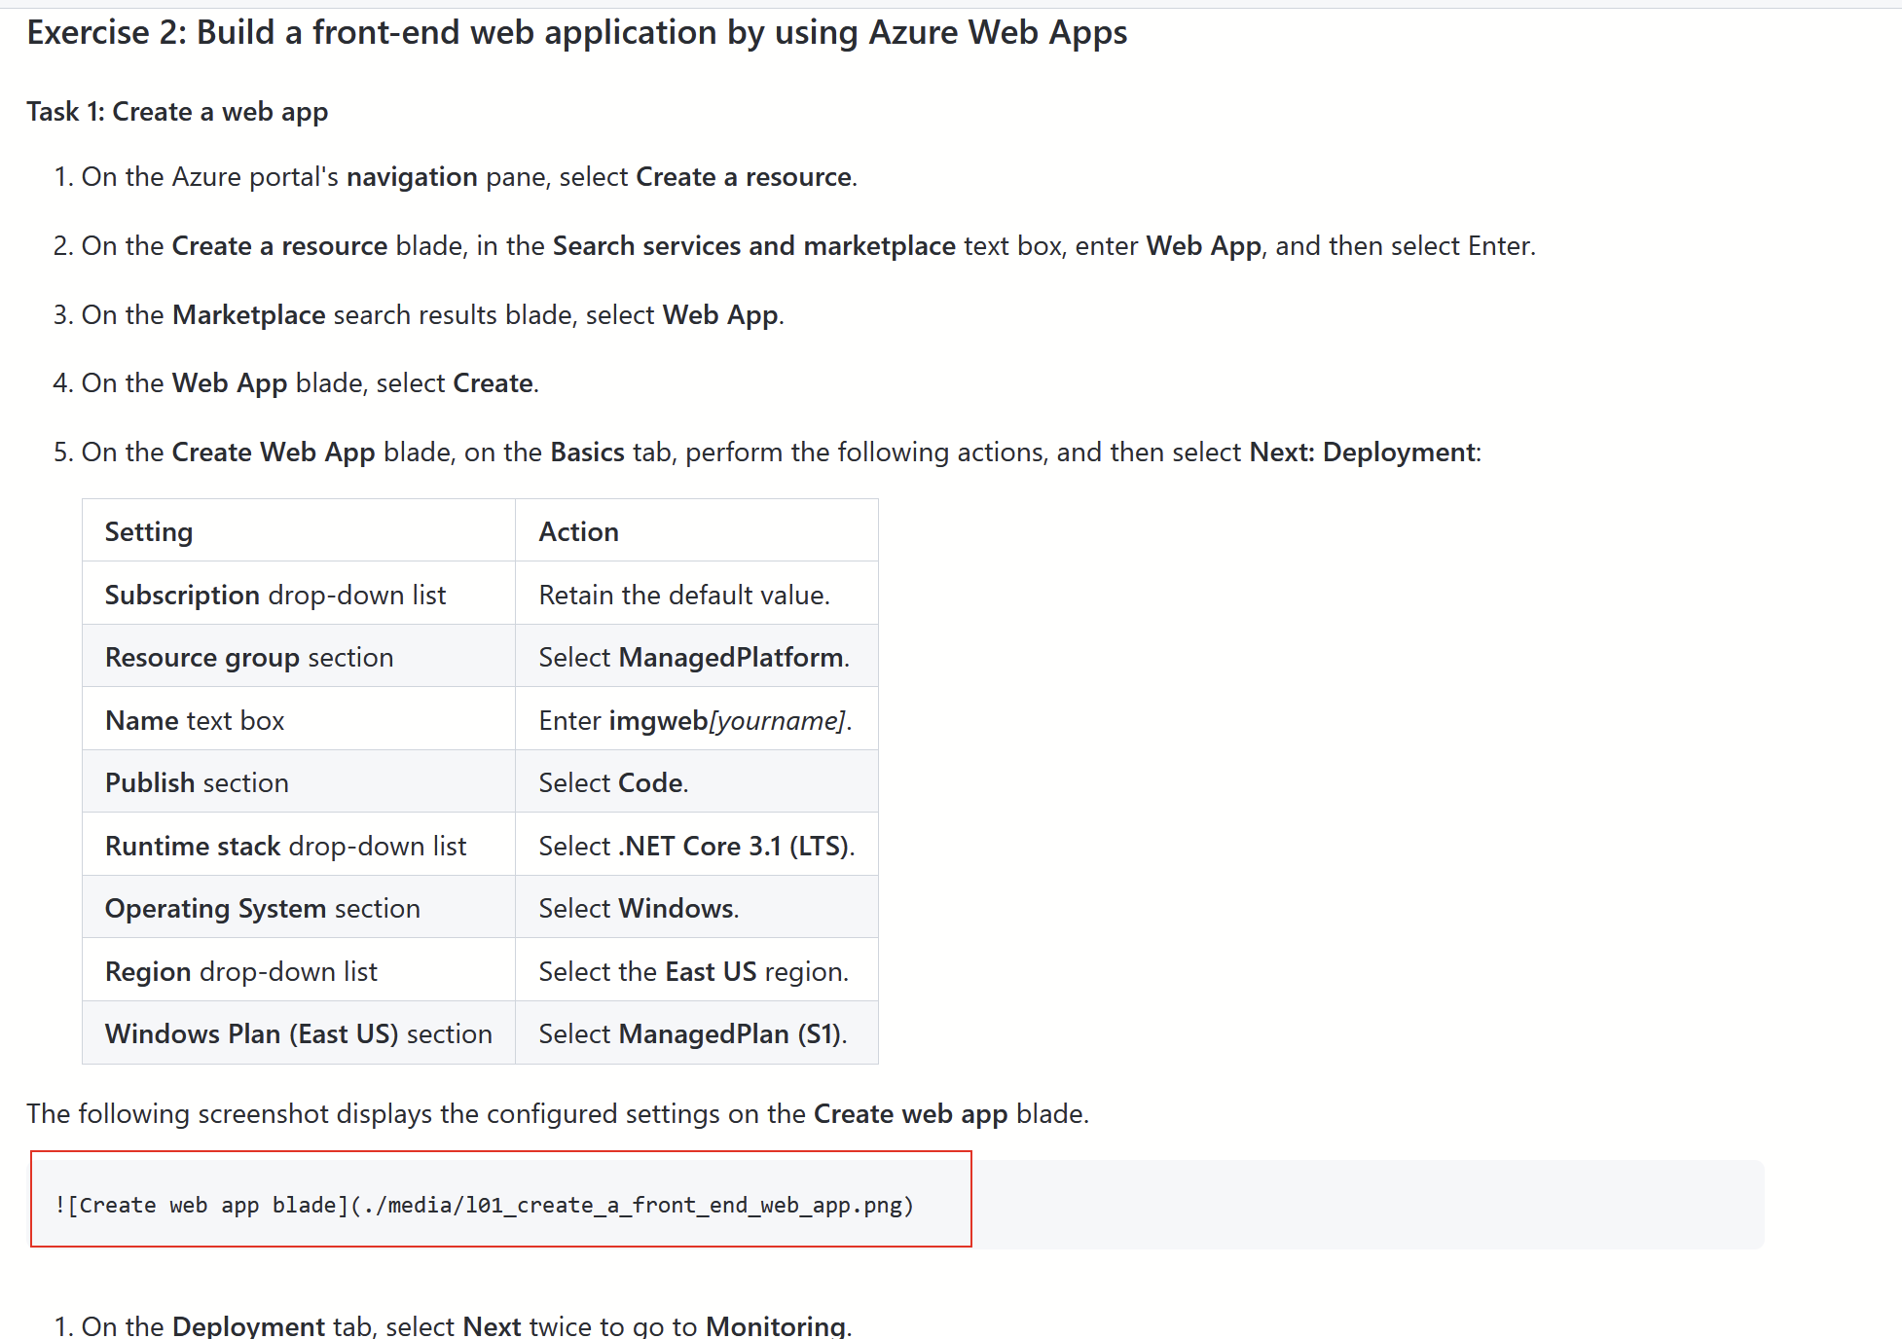Click the Windows Plan (East US) section cell
The image size is (1902, 1339).
(x=299, y=1032)
